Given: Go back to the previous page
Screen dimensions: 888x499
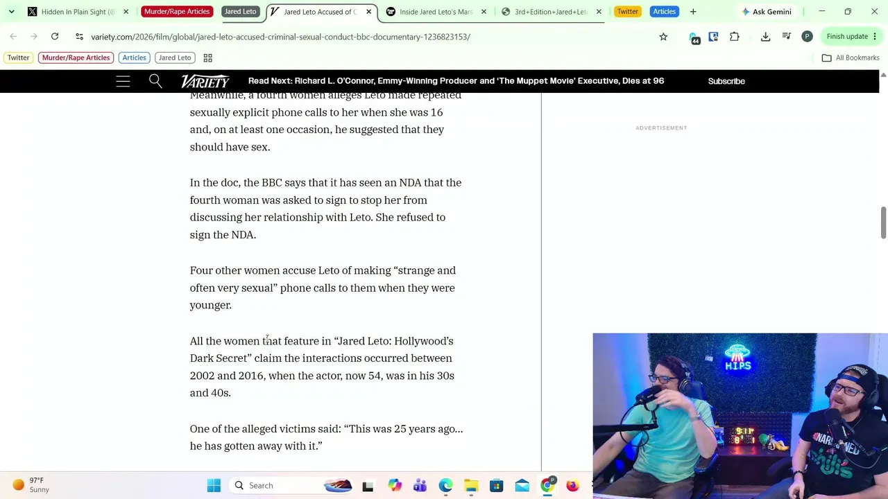Looking at the screenshot, I should click(13, 37).
